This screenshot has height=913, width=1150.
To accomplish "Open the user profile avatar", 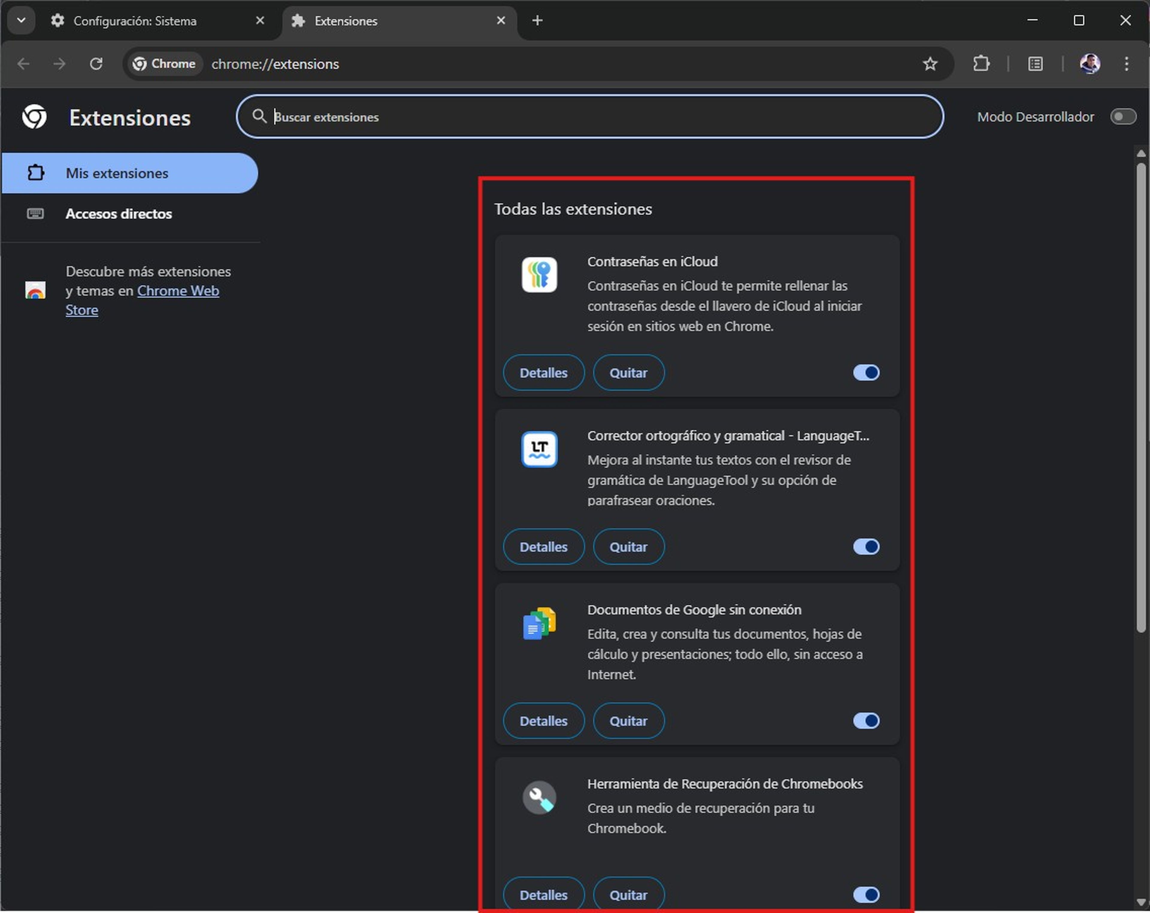I will pyautogui.click(x=1090, y=64).
